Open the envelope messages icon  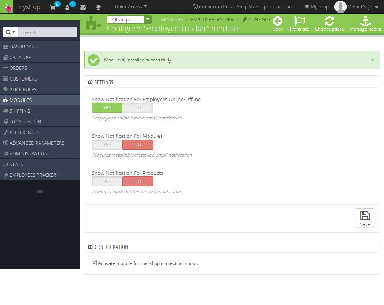(83, 7)
